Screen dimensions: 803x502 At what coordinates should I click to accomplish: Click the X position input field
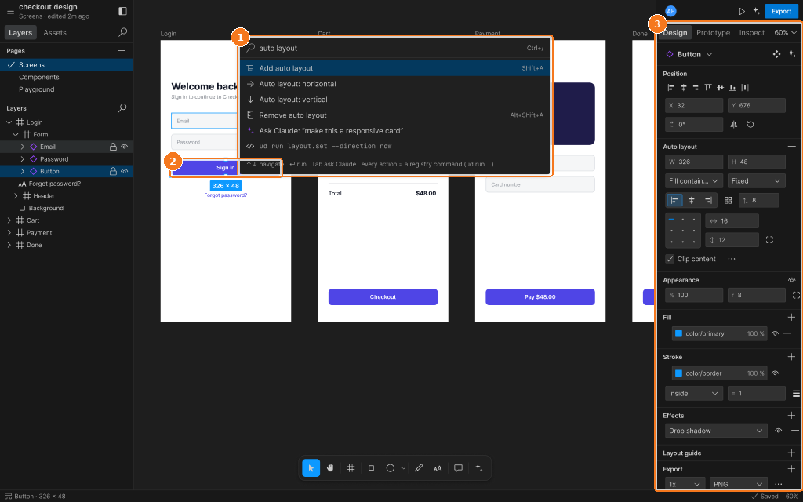[694, 106]
